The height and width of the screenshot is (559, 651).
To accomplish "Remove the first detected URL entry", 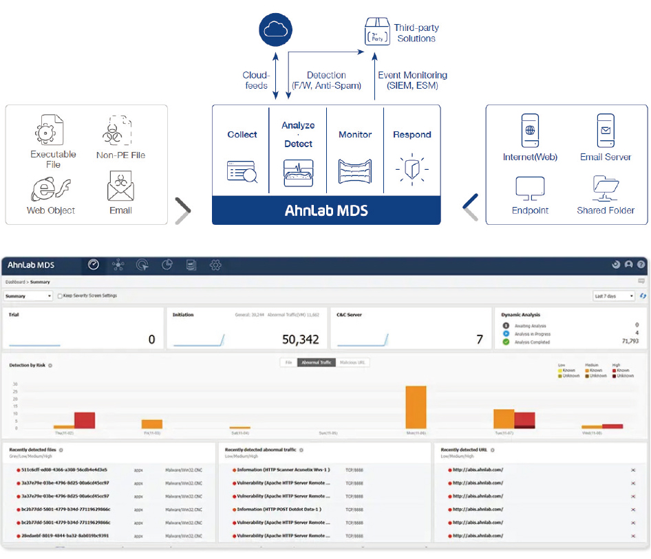I will click(632, 470).
